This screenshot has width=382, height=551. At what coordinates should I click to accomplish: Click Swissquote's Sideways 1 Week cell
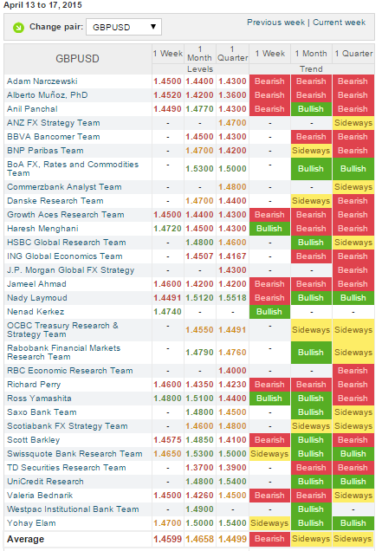point(269,454)
